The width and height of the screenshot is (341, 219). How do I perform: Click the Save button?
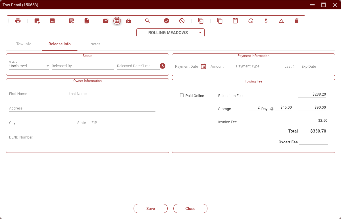tap(151, 208)
